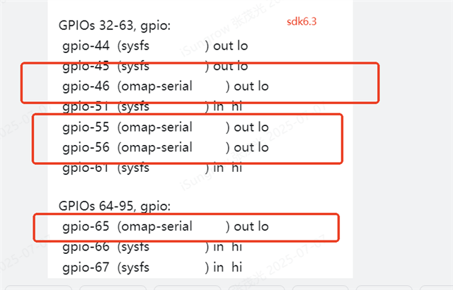Click the gpio-44 entry text

pyautogui.click(x=86, y=46)
